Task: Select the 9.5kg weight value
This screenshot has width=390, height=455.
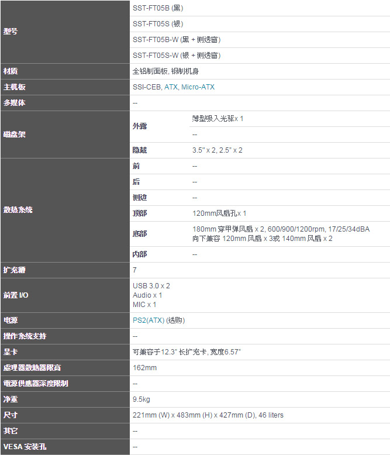Action: [141, 399]
